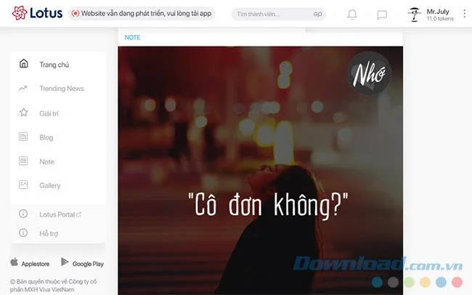Viewport: 472px width, 295px height.
Task: Click the NOTE tab label
Action: click(132, 37)
